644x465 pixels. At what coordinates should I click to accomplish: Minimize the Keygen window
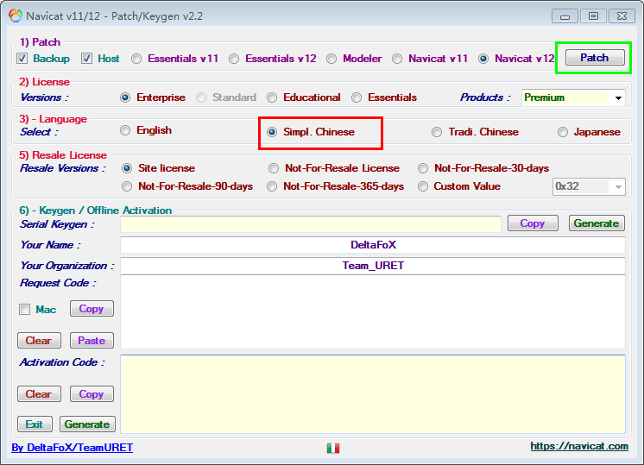coord(565,16)
